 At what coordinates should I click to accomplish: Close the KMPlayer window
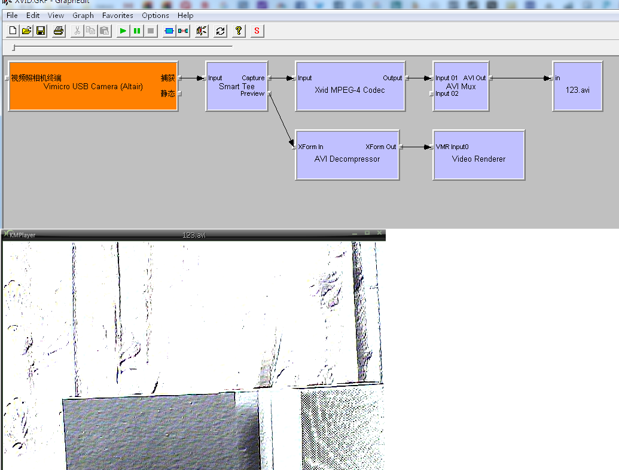[x=379, y=233]
